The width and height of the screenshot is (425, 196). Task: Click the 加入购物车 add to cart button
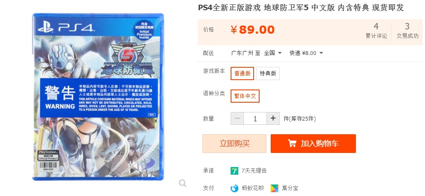[x=313, y=144]
